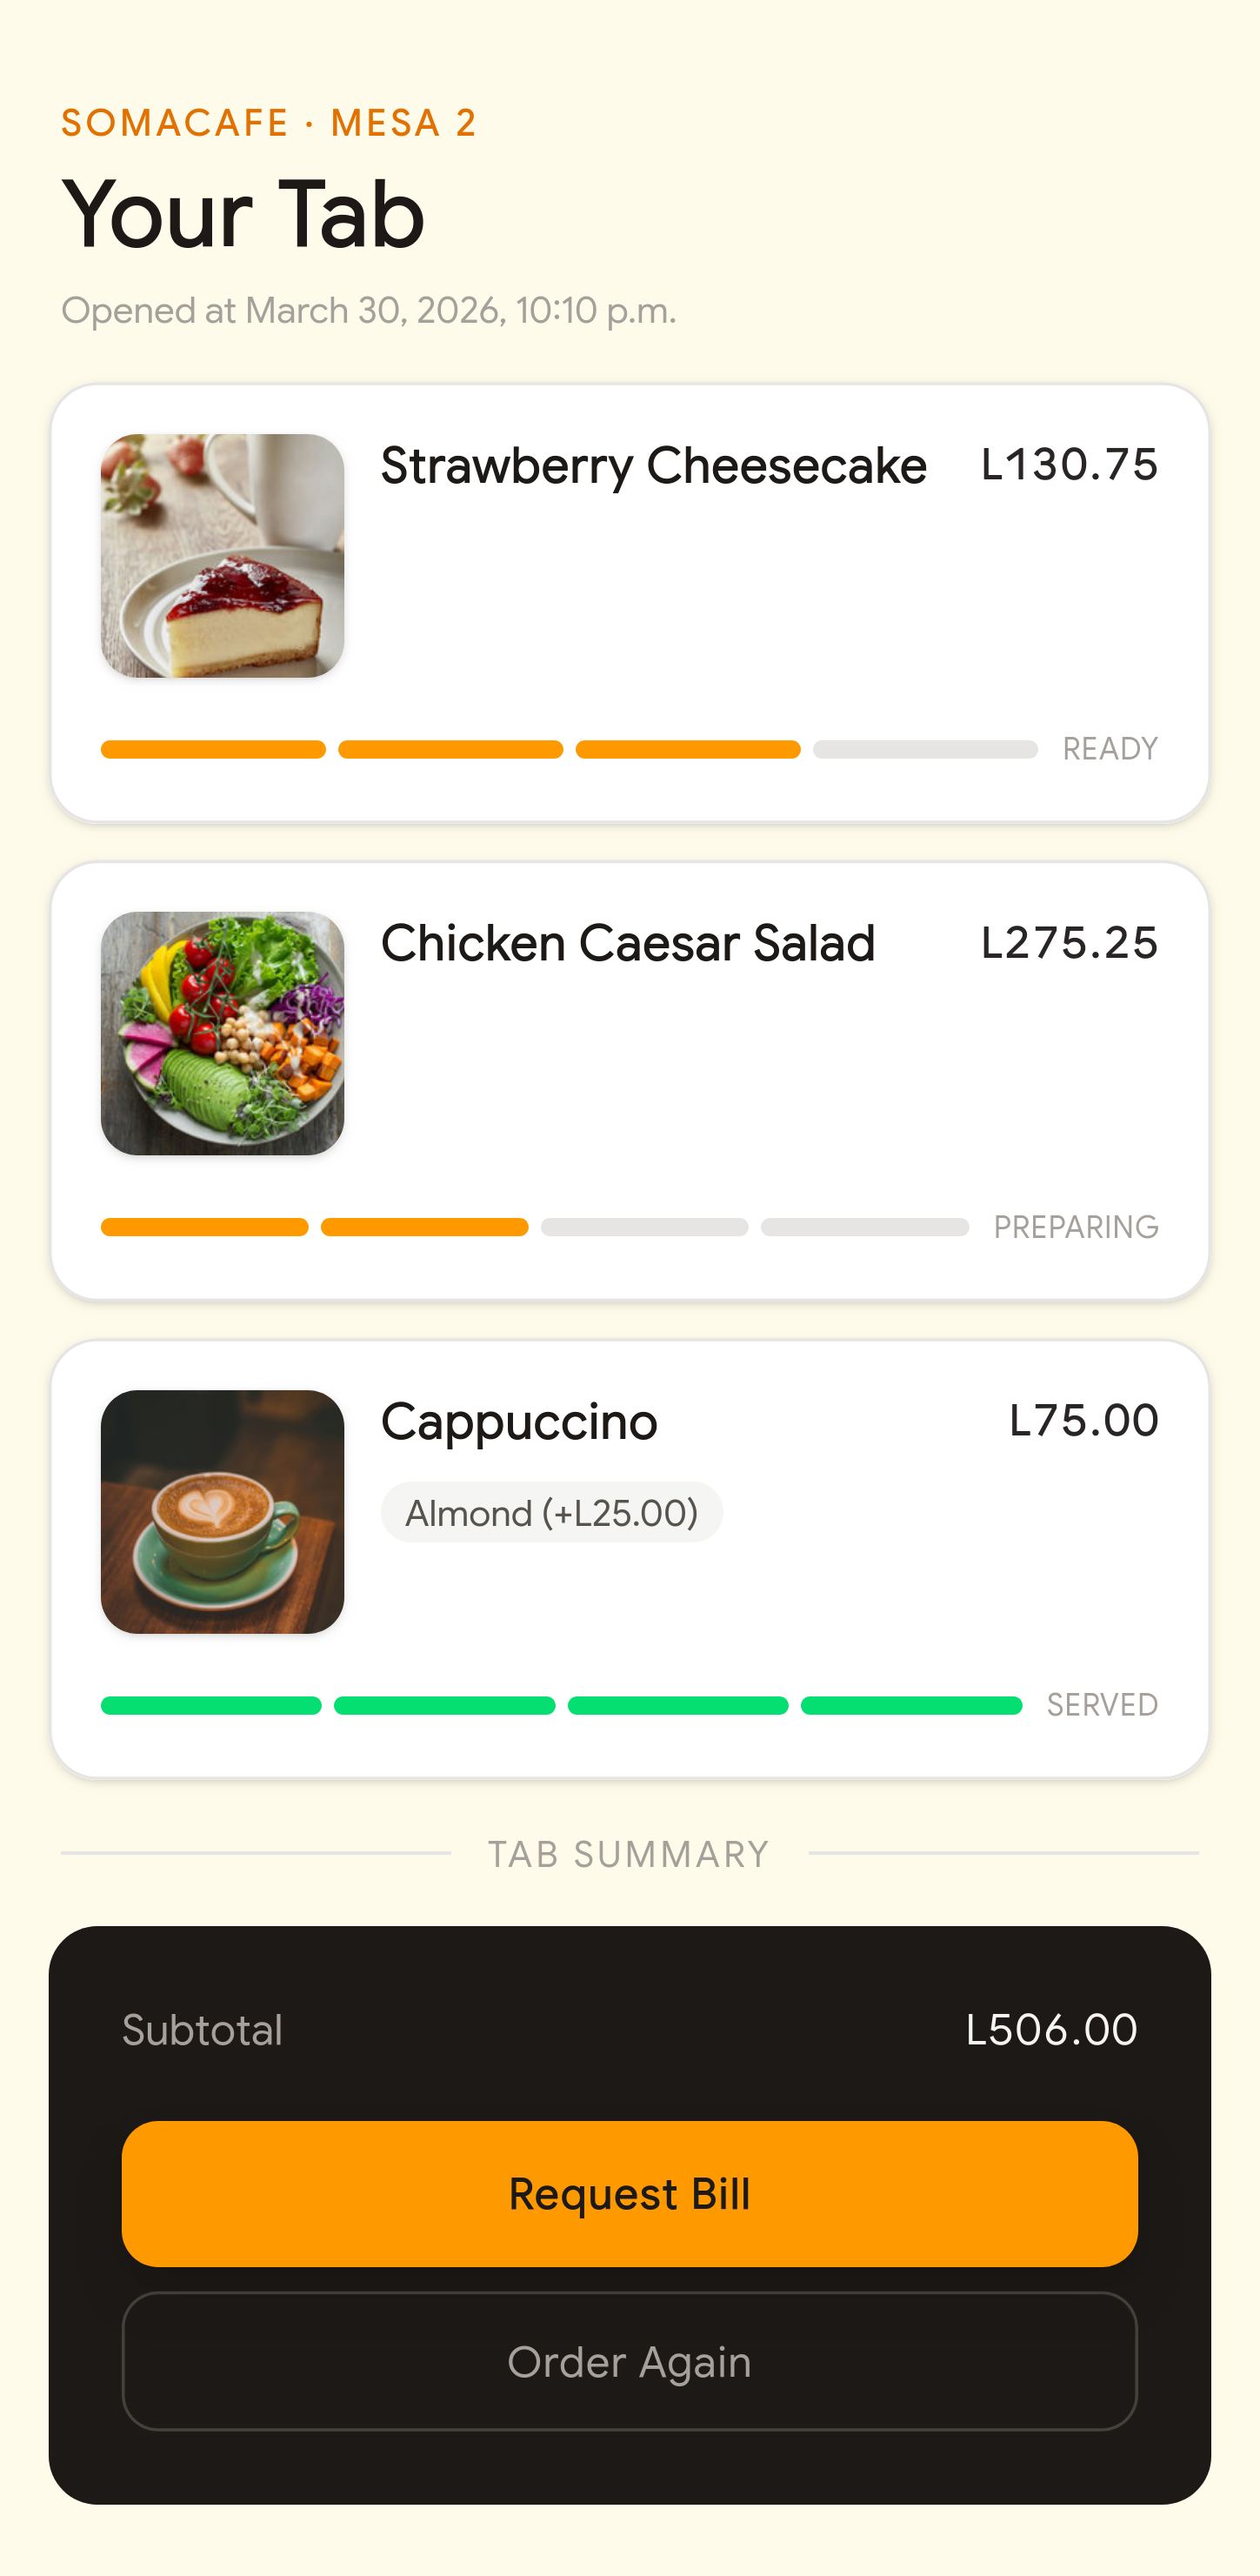Image resolution: width=1260 pixels, height=2576 pixels.
Task: Click the green Cappuccino progress bar
Action: [561, 1705]
